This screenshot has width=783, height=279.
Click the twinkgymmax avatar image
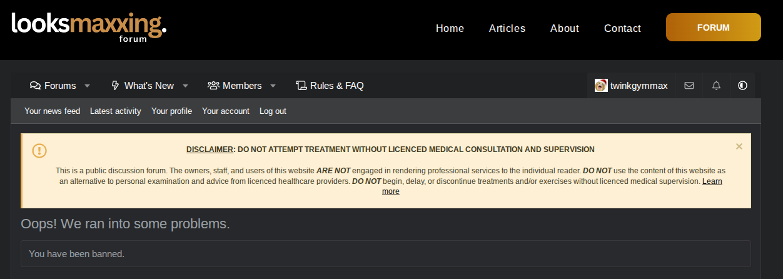coord(601,86)
